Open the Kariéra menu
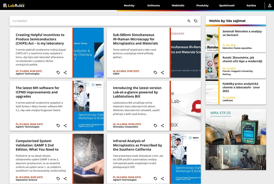274x184 pixels. click(x=251, y=5)
